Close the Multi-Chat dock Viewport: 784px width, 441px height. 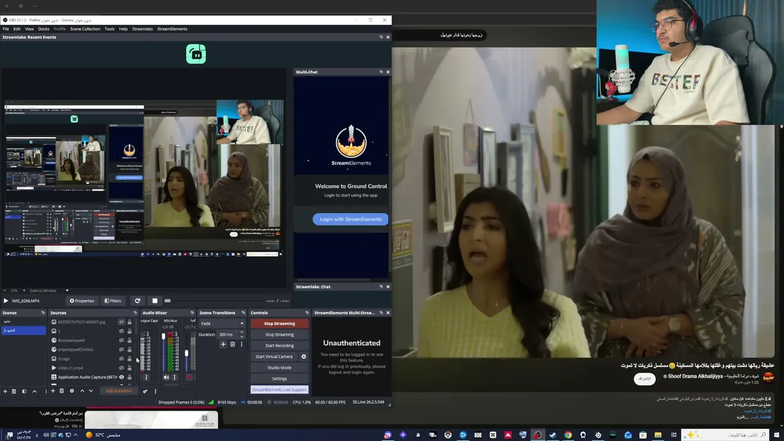pyautogui.click(x=388, y=72)
